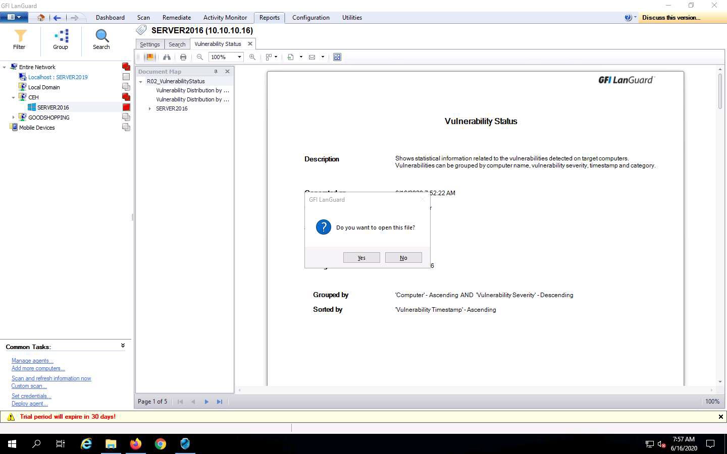Click the page layout icon in report toolbar
Viewport: 727px width, 454px height.
(x=269, y=57)
